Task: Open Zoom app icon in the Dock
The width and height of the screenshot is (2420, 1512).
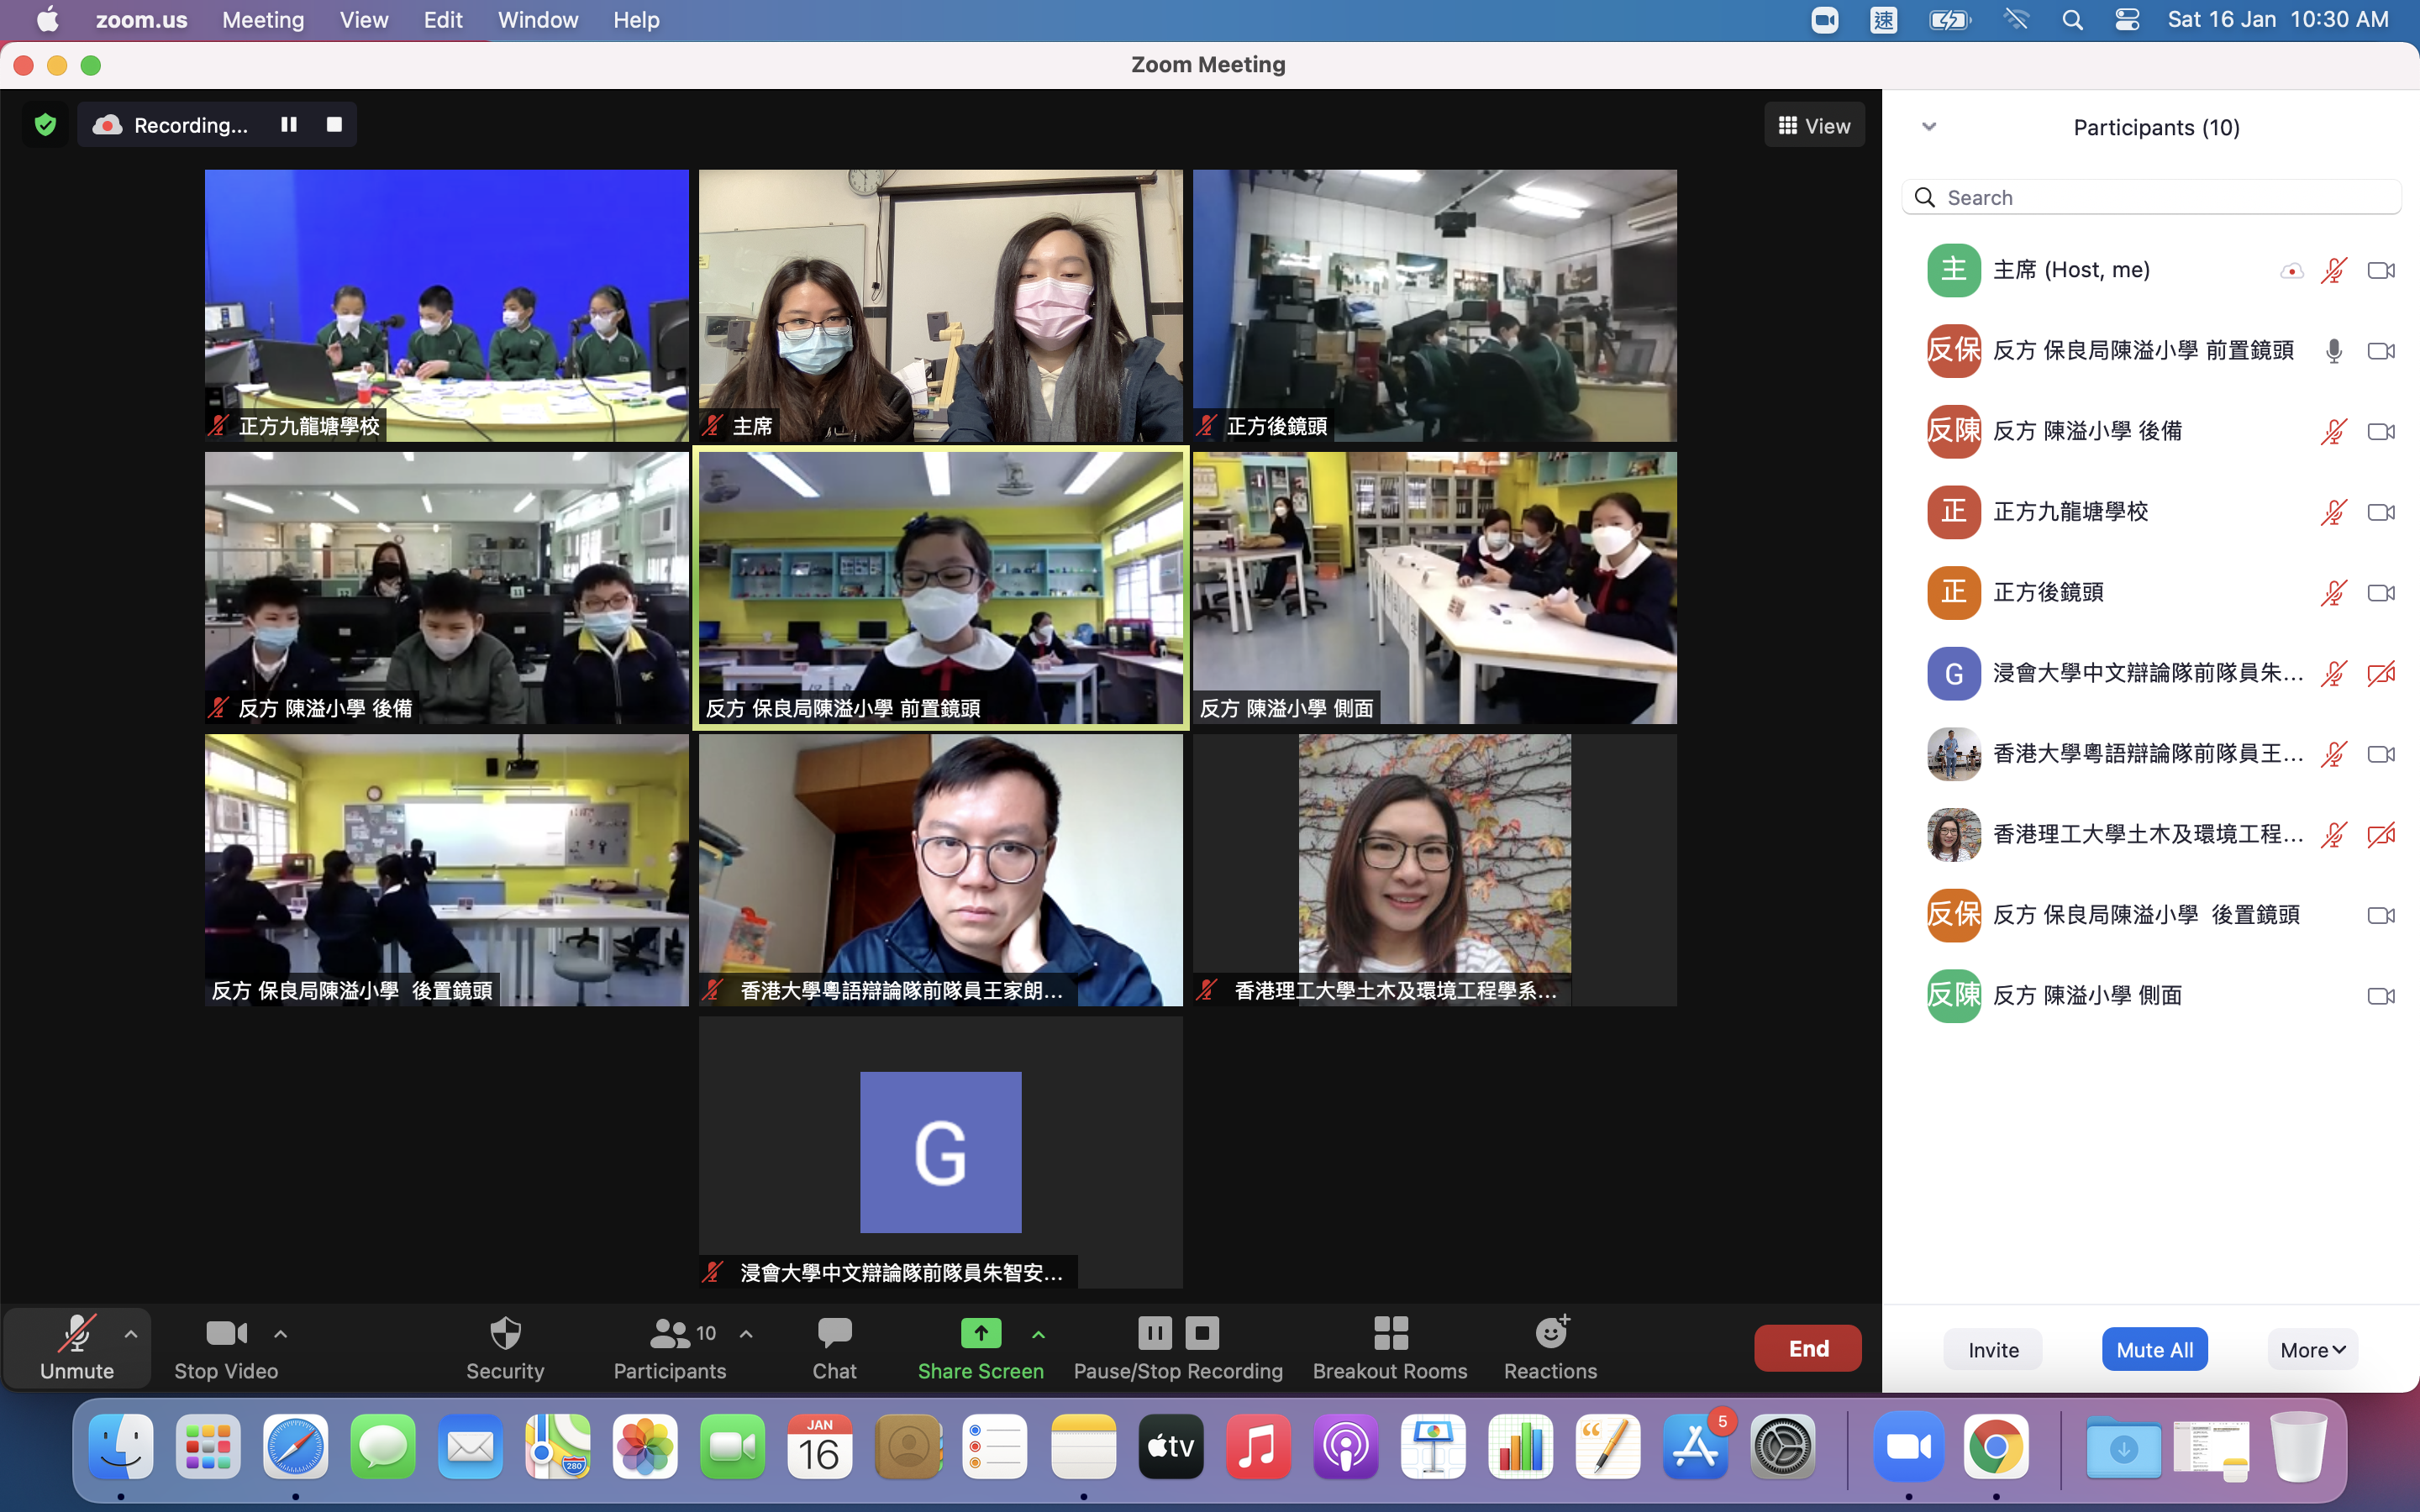Action: tap(1909, 1446)
